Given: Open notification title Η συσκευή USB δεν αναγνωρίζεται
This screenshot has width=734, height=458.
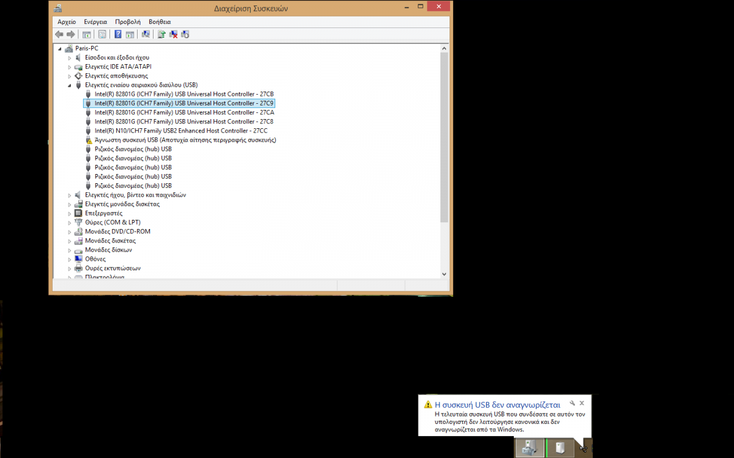Looking at the screenshot, I should pos(497,404).
